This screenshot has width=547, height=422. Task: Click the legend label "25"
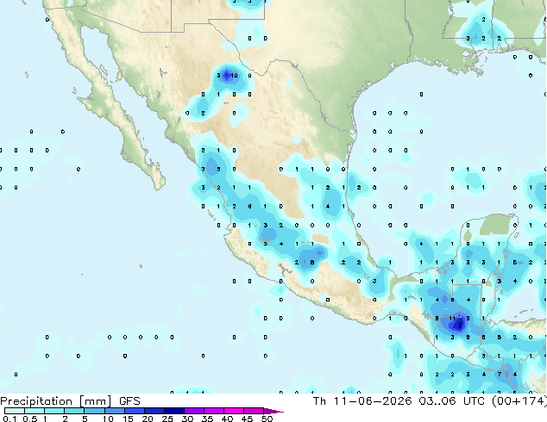pos(167,419)
